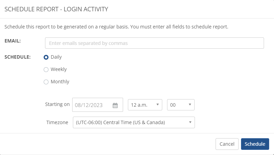Choose the Weekly schedule radio button
274x155 pixels.
46,70
